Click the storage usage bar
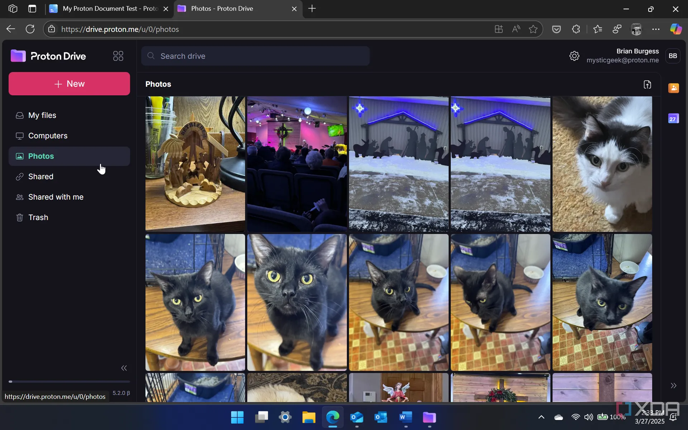The image size is (688, 430). click(69, 382)
